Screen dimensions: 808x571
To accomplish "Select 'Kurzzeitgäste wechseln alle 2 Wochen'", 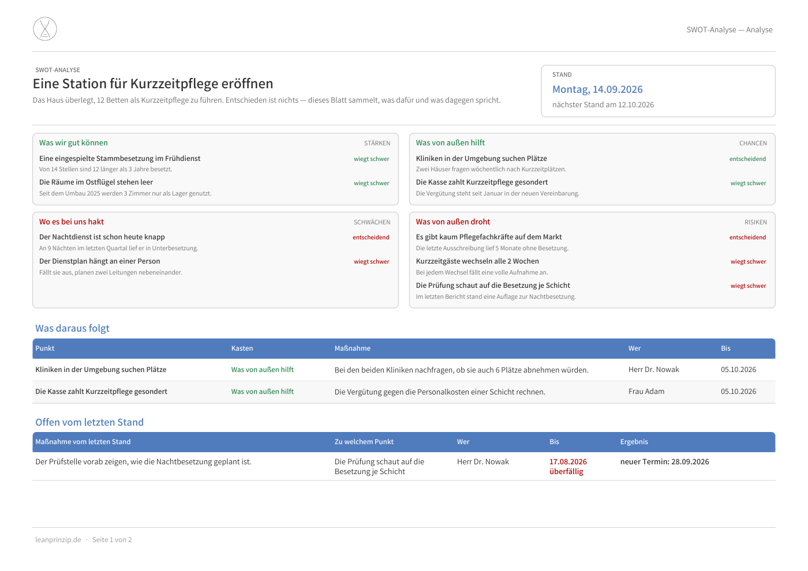I will click(x=477, y=261).
